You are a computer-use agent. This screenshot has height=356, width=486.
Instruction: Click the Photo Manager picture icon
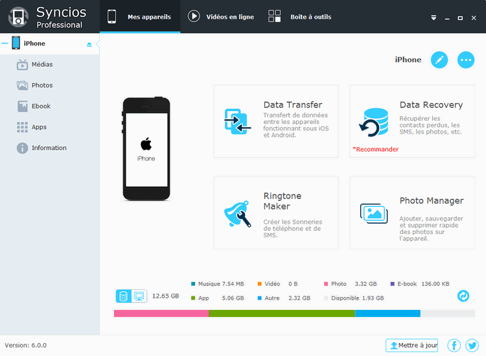(374, 213)
